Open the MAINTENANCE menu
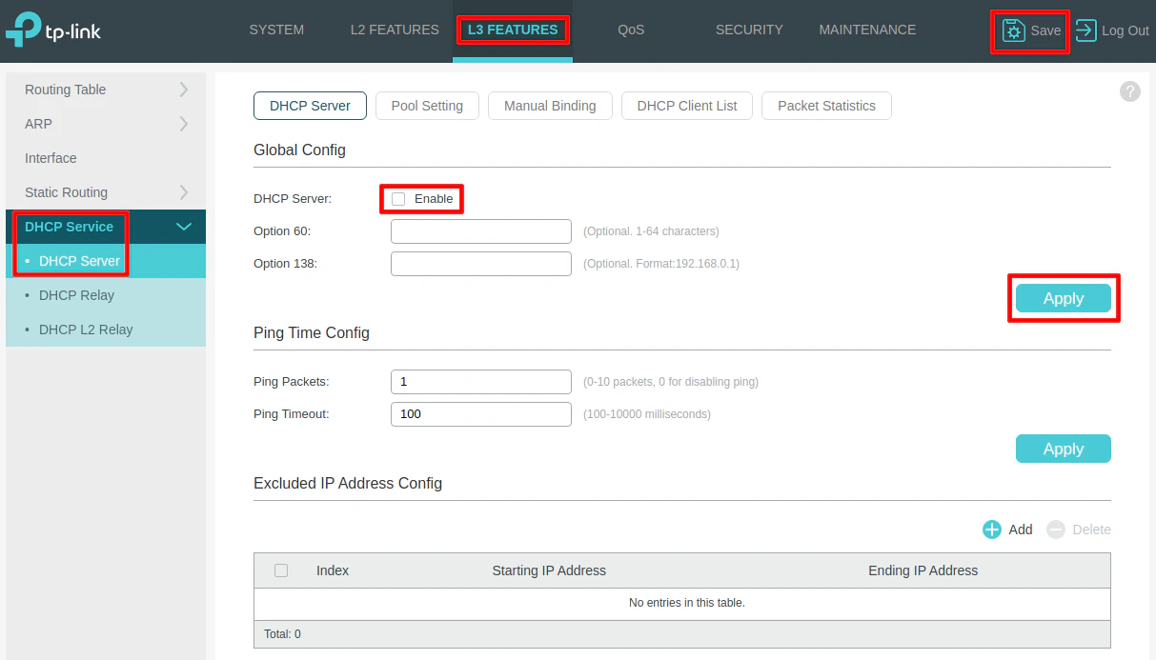This screenshot has height=660, width=1156. click(x=867, y=30)
